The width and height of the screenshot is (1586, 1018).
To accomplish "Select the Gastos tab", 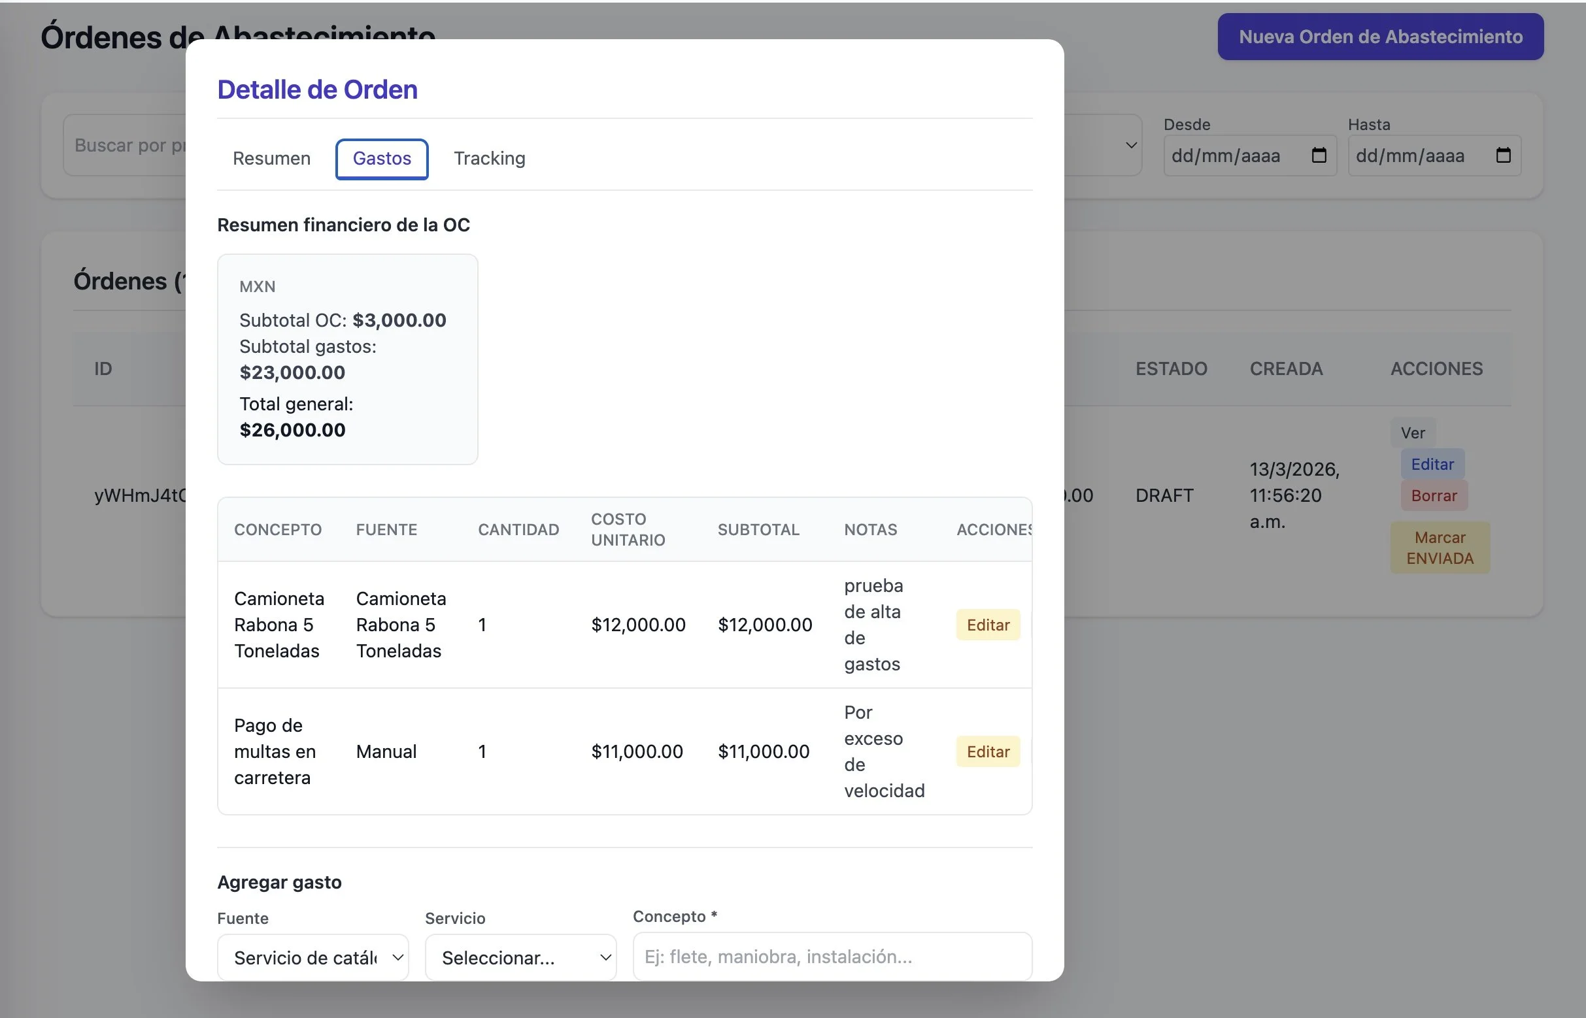I will 382,159.
